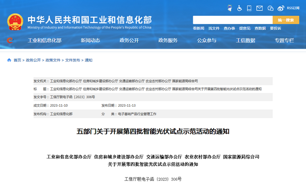The width and height of the screenshot is (306, 192).
Task: Click 通知 in breadcrumb
Action: pos(88,60)
